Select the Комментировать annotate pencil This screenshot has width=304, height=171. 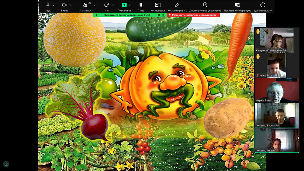(x=177, y=5)
